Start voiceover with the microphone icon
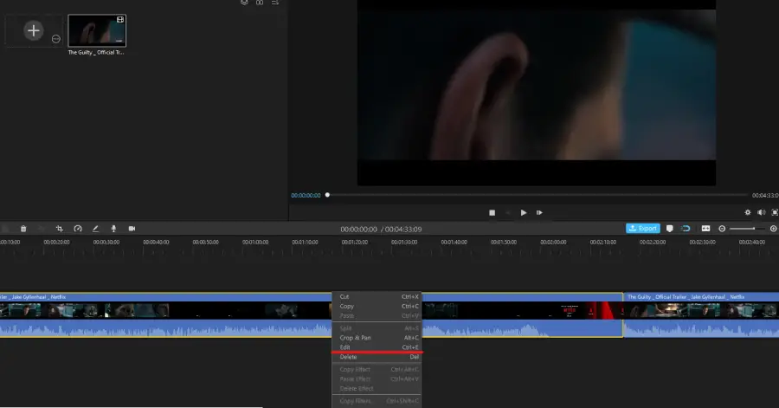Viewport: 779px width, 408px height. coord(113,229)
